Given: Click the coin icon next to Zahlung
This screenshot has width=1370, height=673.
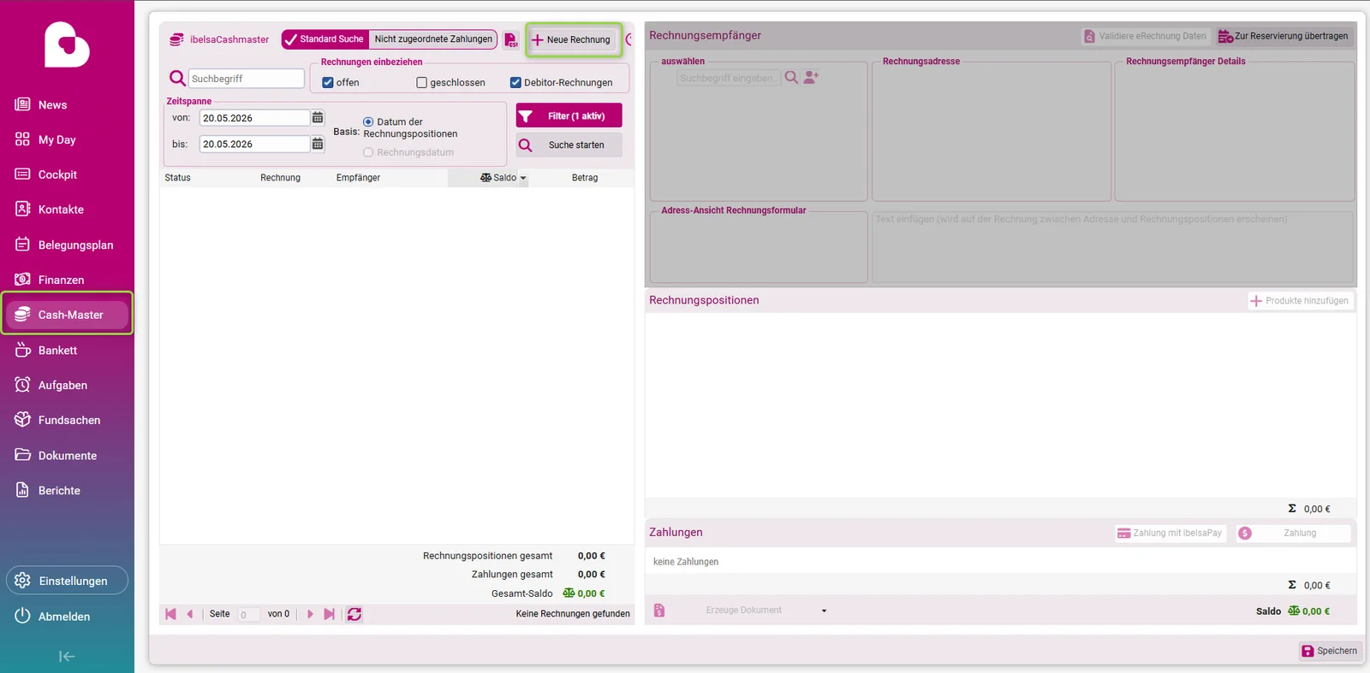Looking at the screenshot, I should (x=1245, y=533).
